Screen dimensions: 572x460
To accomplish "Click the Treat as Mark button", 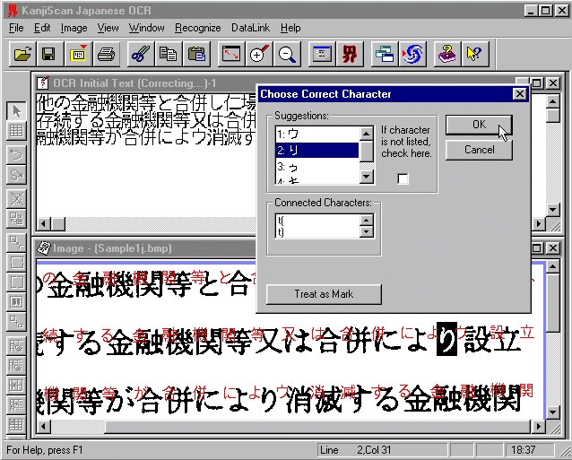I will (x=324, y=294).
